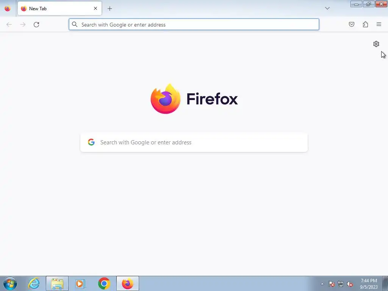This screenshot has width=388, height=291.
Task: Personalize new tab with gear icon
Action: pyautogui.click(x=376, y=44)
